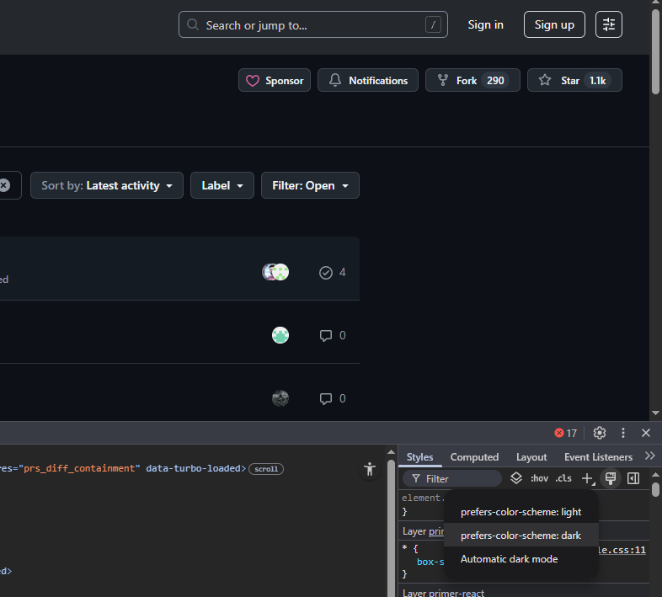662x597 pixels.
Task: Open the Filter: Open dropdown
Action: [x=310, y=185]
